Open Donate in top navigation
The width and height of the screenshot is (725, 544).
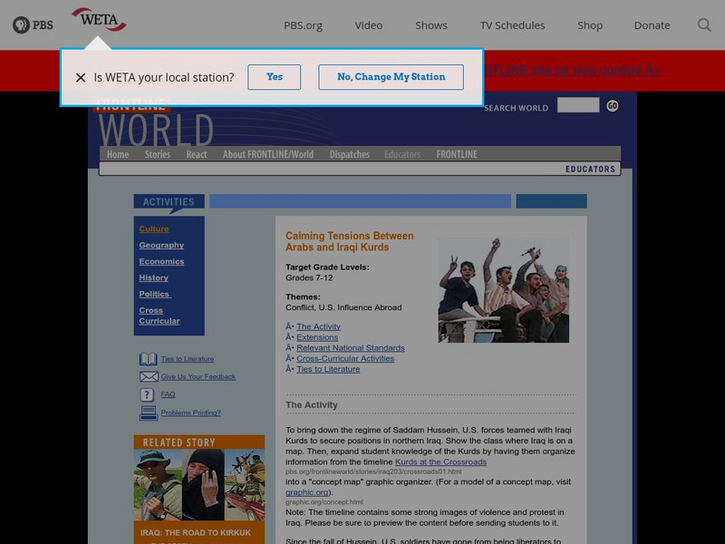(x=652, y=25)
